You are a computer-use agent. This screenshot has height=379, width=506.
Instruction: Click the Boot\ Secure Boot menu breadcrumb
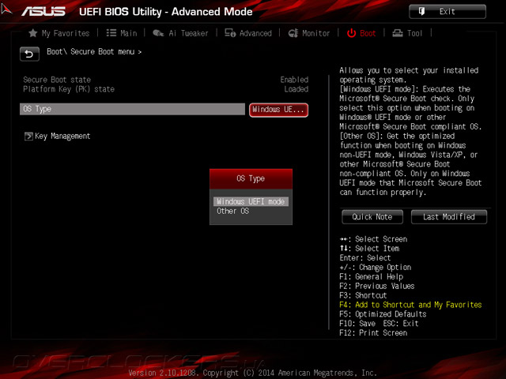(94, 51)
